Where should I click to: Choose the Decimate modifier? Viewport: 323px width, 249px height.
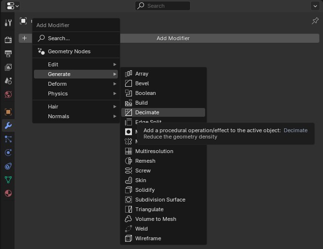pos(163,112)
